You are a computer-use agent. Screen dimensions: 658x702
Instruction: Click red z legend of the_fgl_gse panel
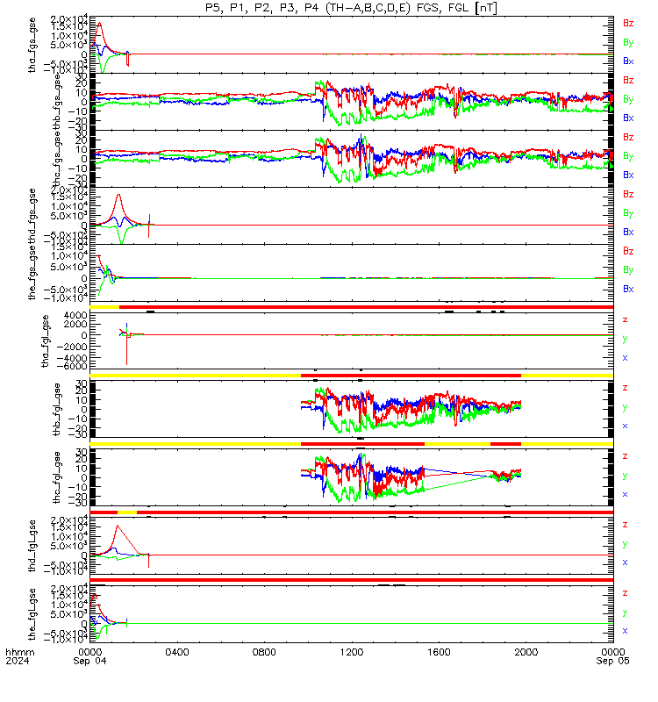tap(625, 593)
